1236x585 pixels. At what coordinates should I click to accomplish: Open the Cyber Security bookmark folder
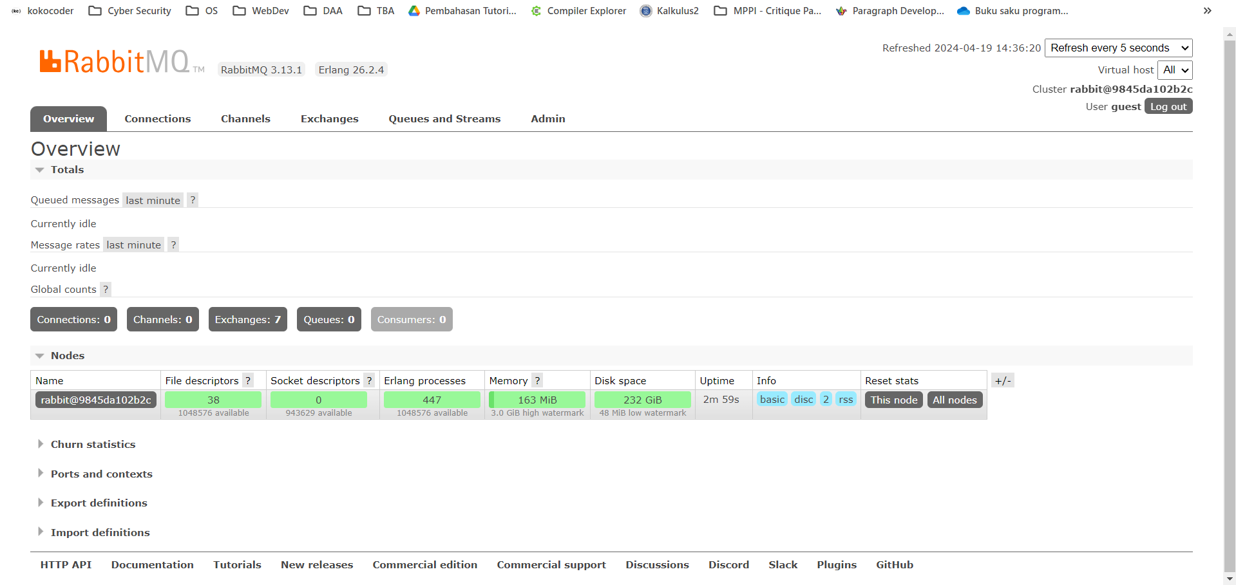pos(129,11)
